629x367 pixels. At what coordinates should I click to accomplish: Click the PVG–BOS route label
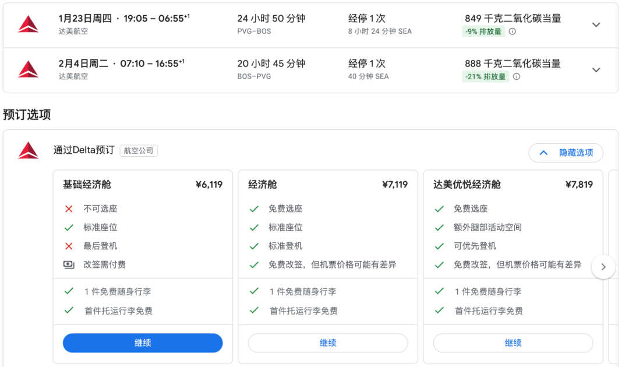click(254, 31)
